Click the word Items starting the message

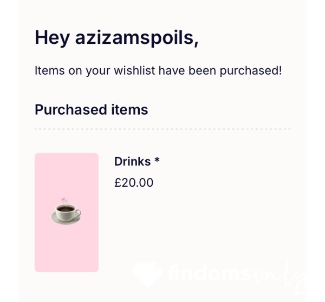[x=49, y=70]
